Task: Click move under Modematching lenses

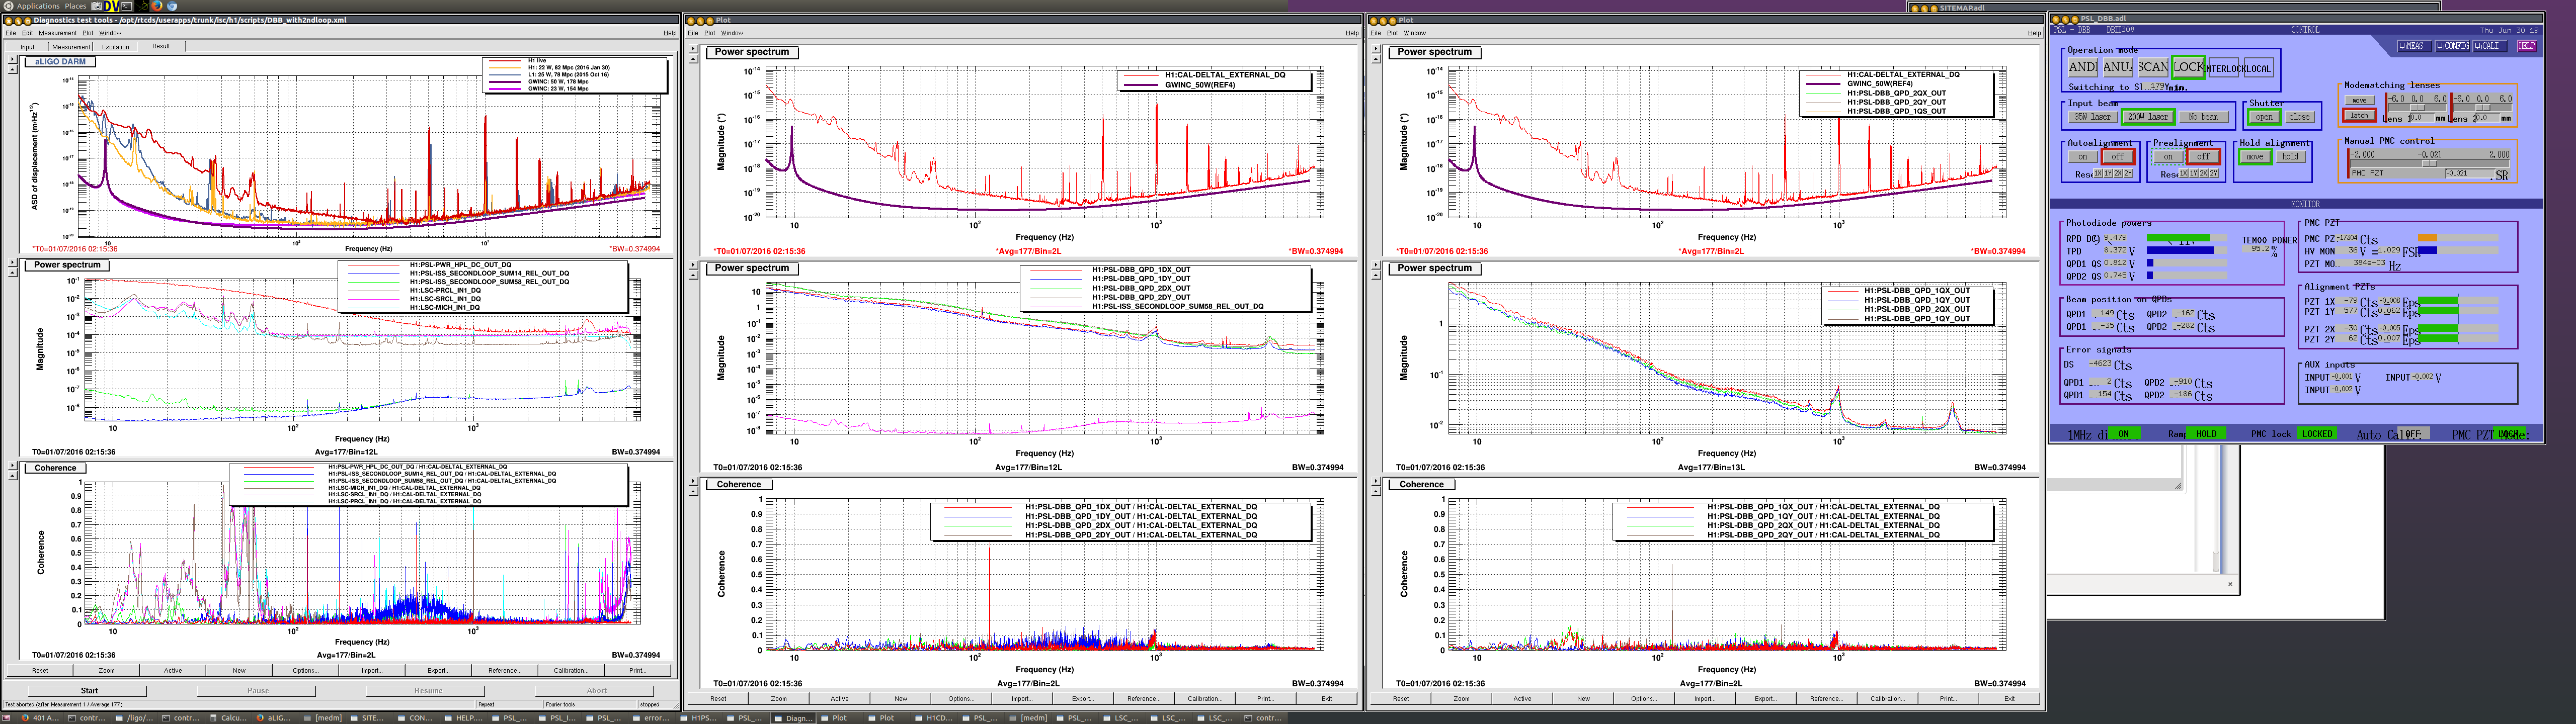Action: tap(2360, 100)
